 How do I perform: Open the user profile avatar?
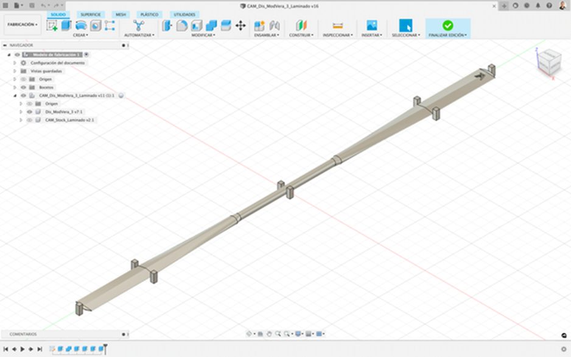tap(562, 5)
